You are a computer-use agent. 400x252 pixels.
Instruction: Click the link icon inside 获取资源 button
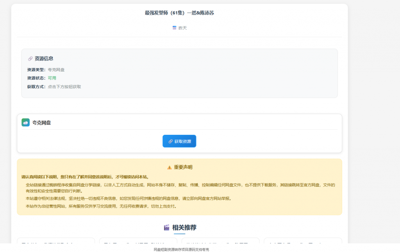tap(170, 141)
